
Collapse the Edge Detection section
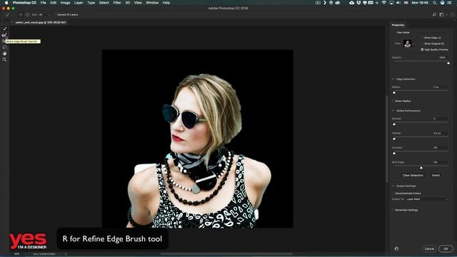pyautogui.click(x=393, y=79)
